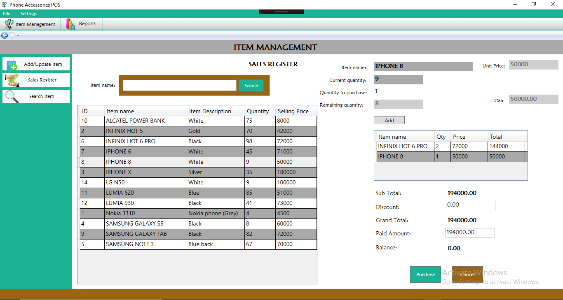Click the Balance value 0.00
Screen dimensions: 563x300
pyautogui.click(x=454, y=249)
